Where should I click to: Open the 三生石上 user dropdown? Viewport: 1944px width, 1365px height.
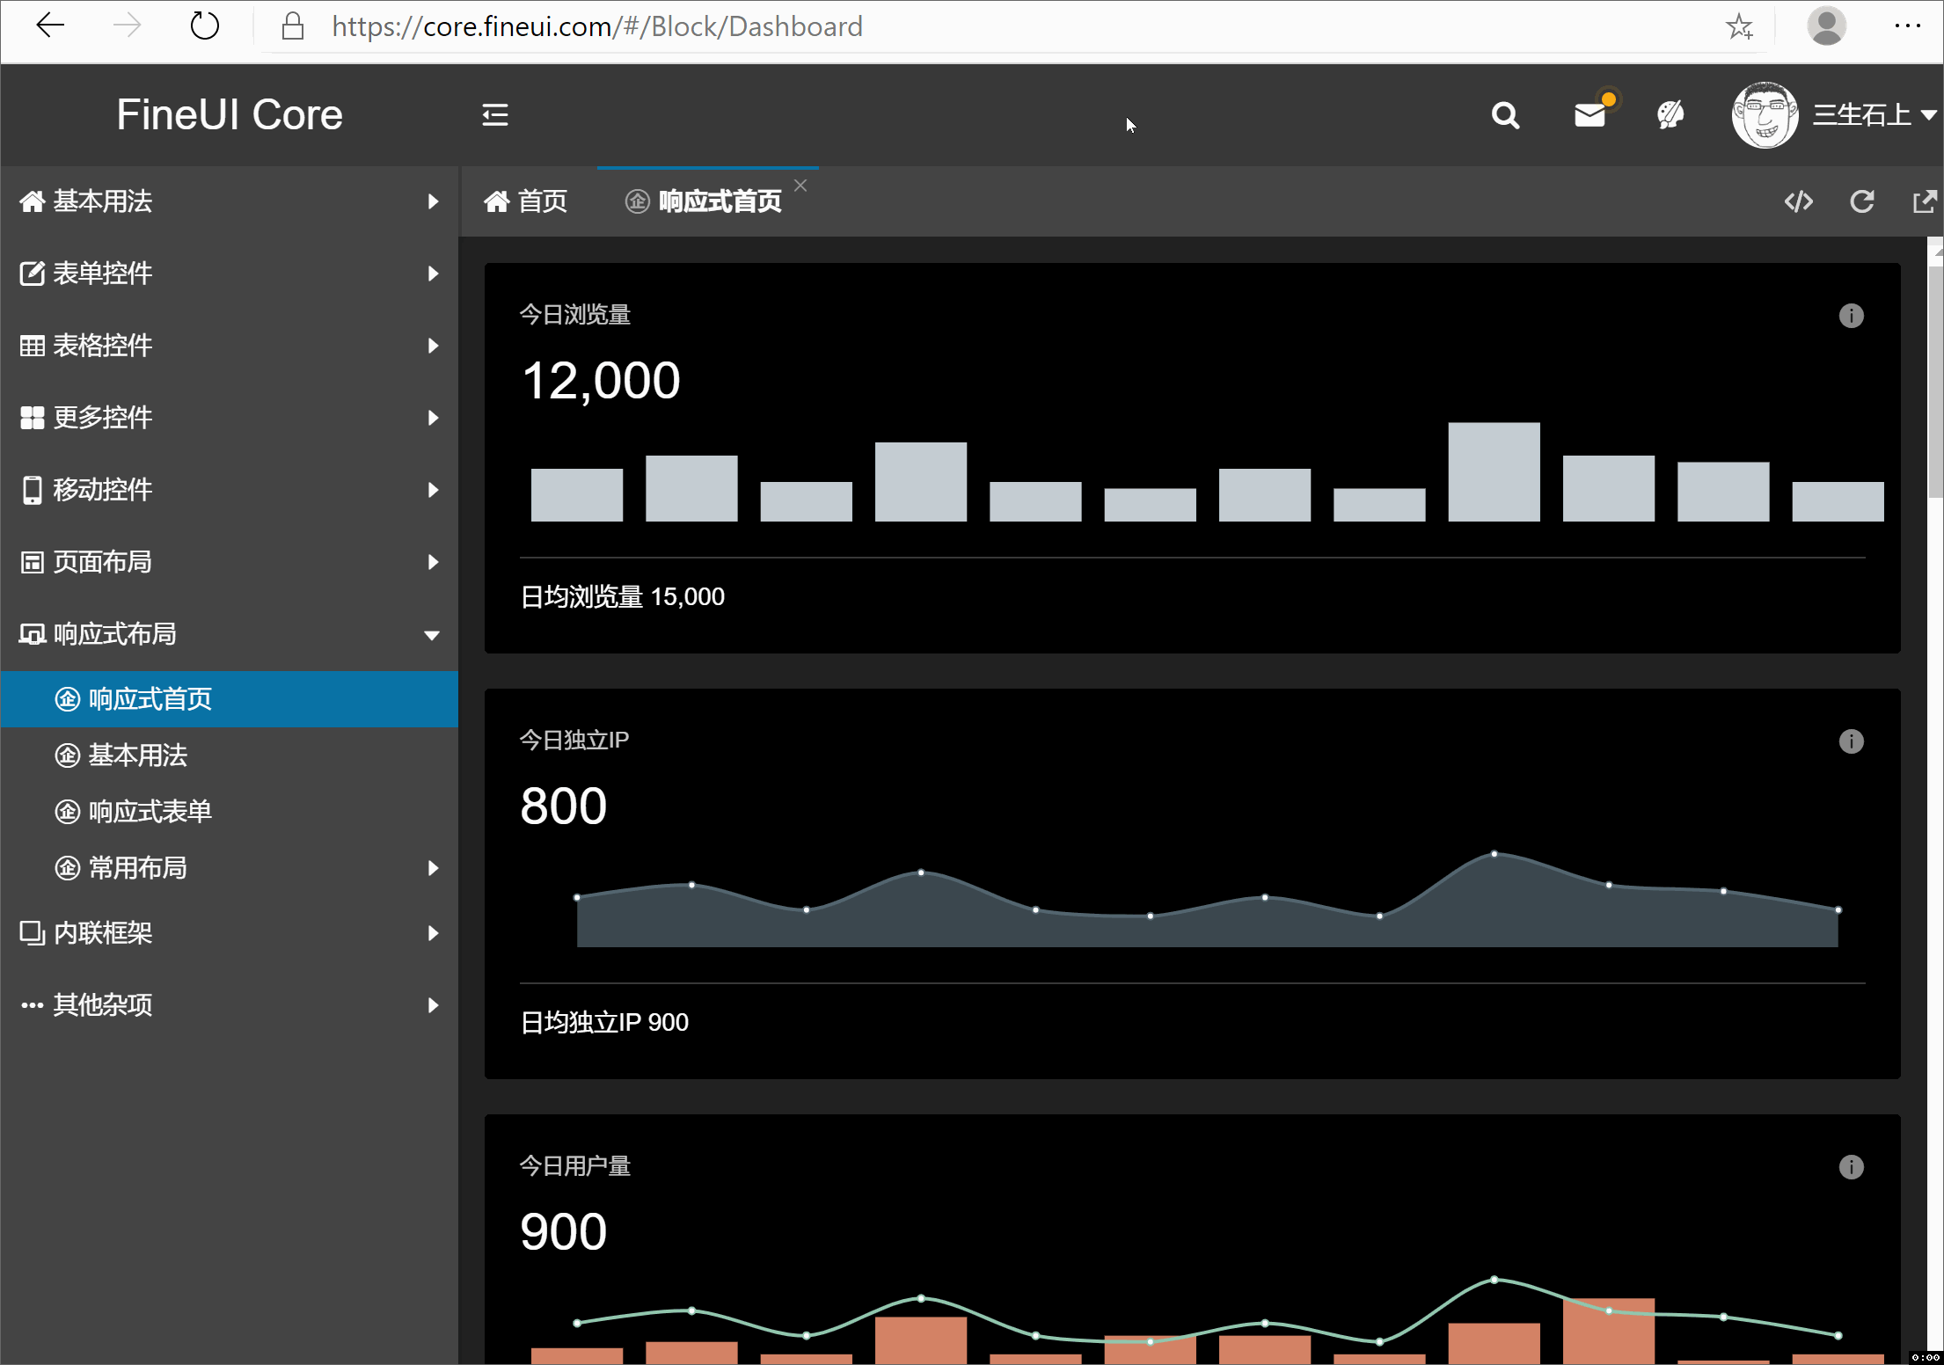(x=1875, y=115)
